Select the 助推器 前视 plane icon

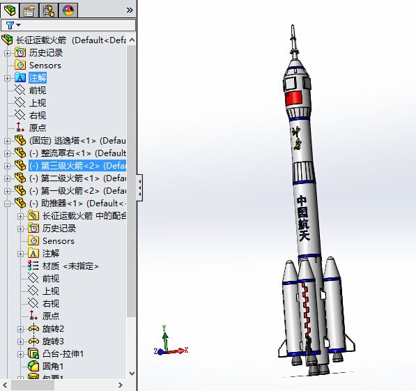[x=33, y=279]
